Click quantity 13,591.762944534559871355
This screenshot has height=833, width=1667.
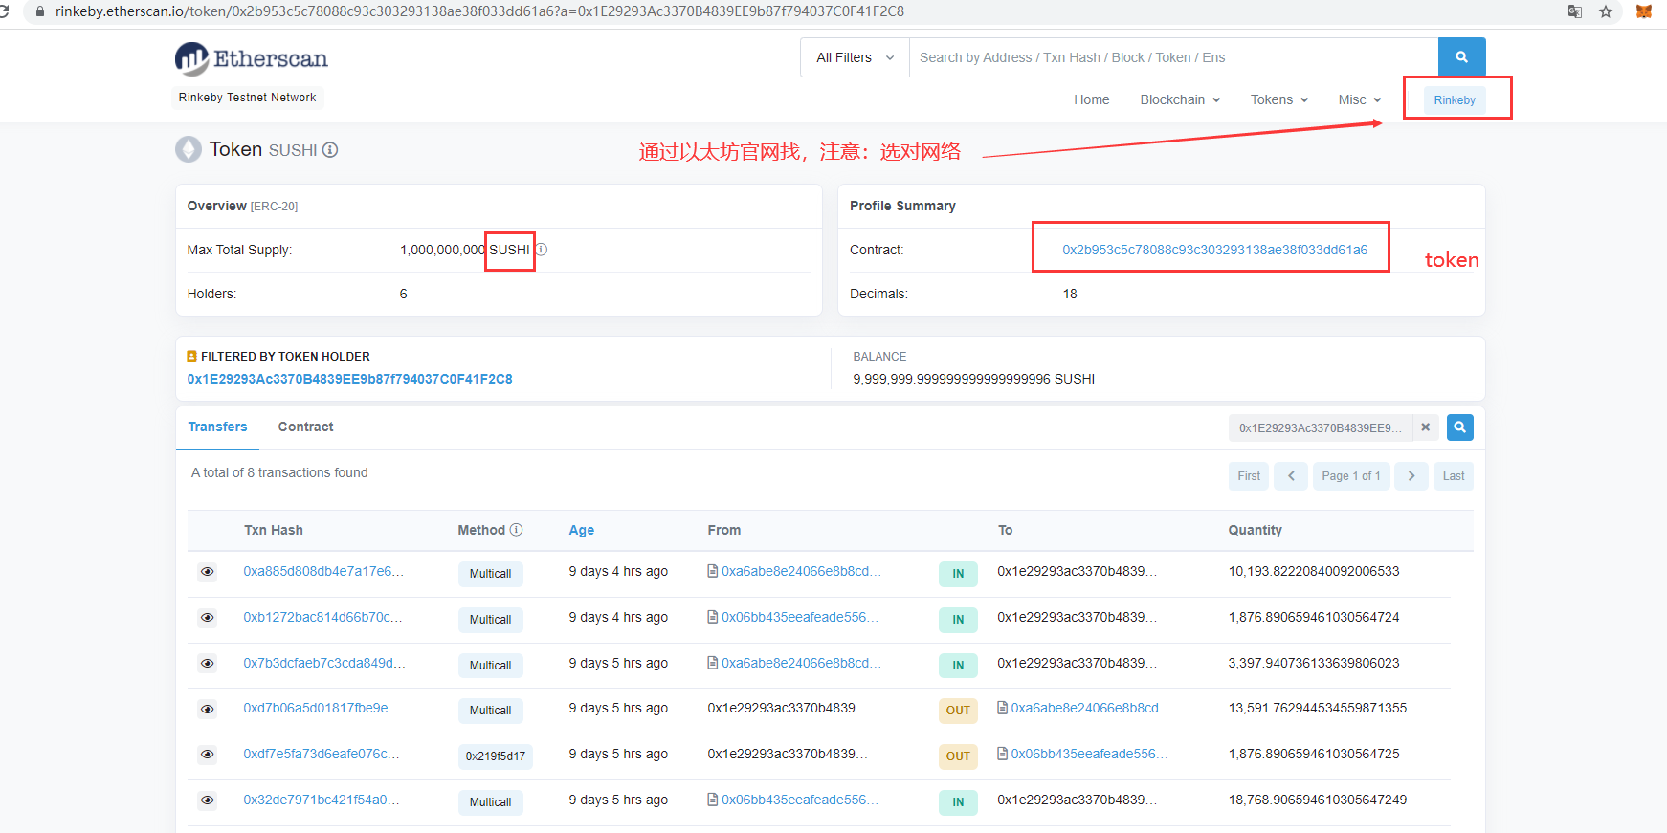click(x=1318, y=708)
